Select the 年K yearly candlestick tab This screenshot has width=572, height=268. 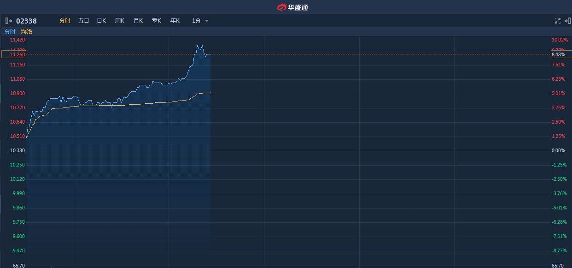[x=175, y=21]
